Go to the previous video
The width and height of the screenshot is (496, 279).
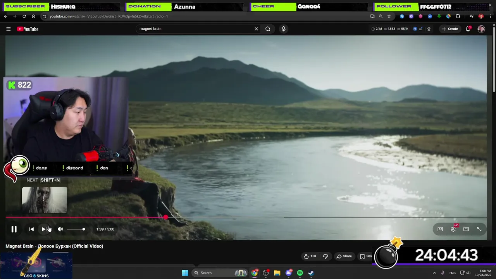[x=31, y=229]
